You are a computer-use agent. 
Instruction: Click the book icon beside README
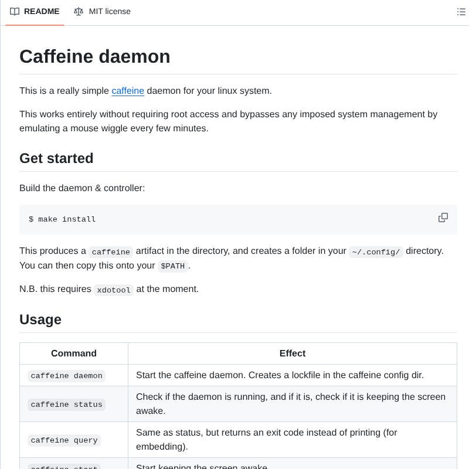coord(15,11)
